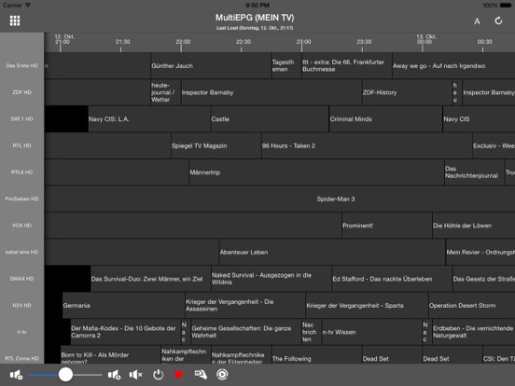Select ZDF HD channel
The image size is (515, 386).
(22, 92)
